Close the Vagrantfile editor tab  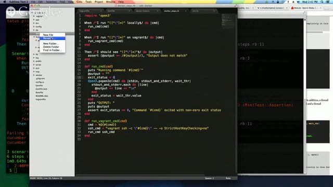pos(101,11)
